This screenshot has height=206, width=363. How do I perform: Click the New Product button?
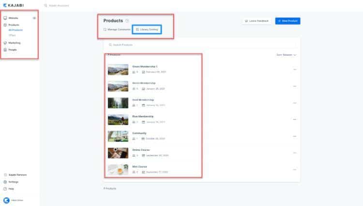click(288, 21)
